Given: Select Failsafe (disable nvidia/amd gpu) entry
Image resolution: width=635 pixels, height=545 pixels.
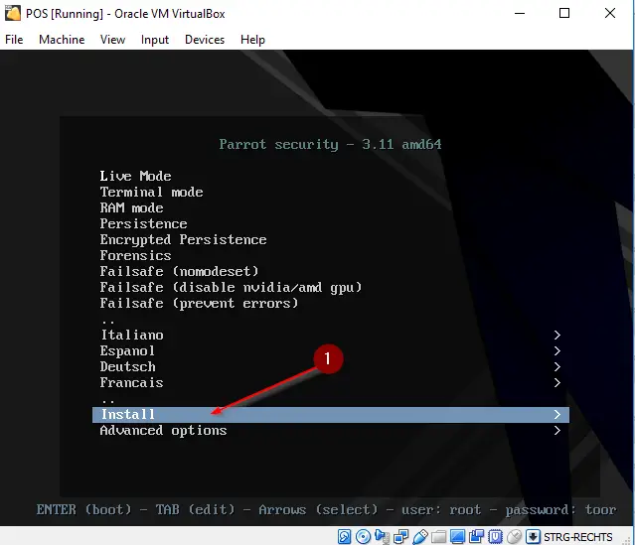Looking at the screenshot, I should coord(231,287).
